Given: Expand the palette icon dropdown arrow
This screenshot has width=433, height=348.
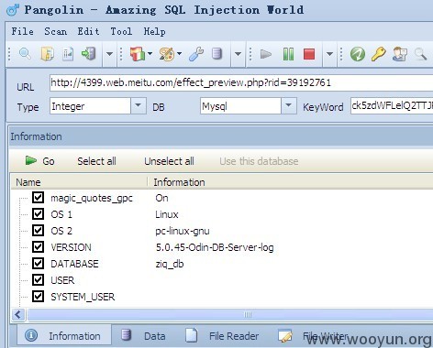Looking at the screenshot, I should (179, 54).
